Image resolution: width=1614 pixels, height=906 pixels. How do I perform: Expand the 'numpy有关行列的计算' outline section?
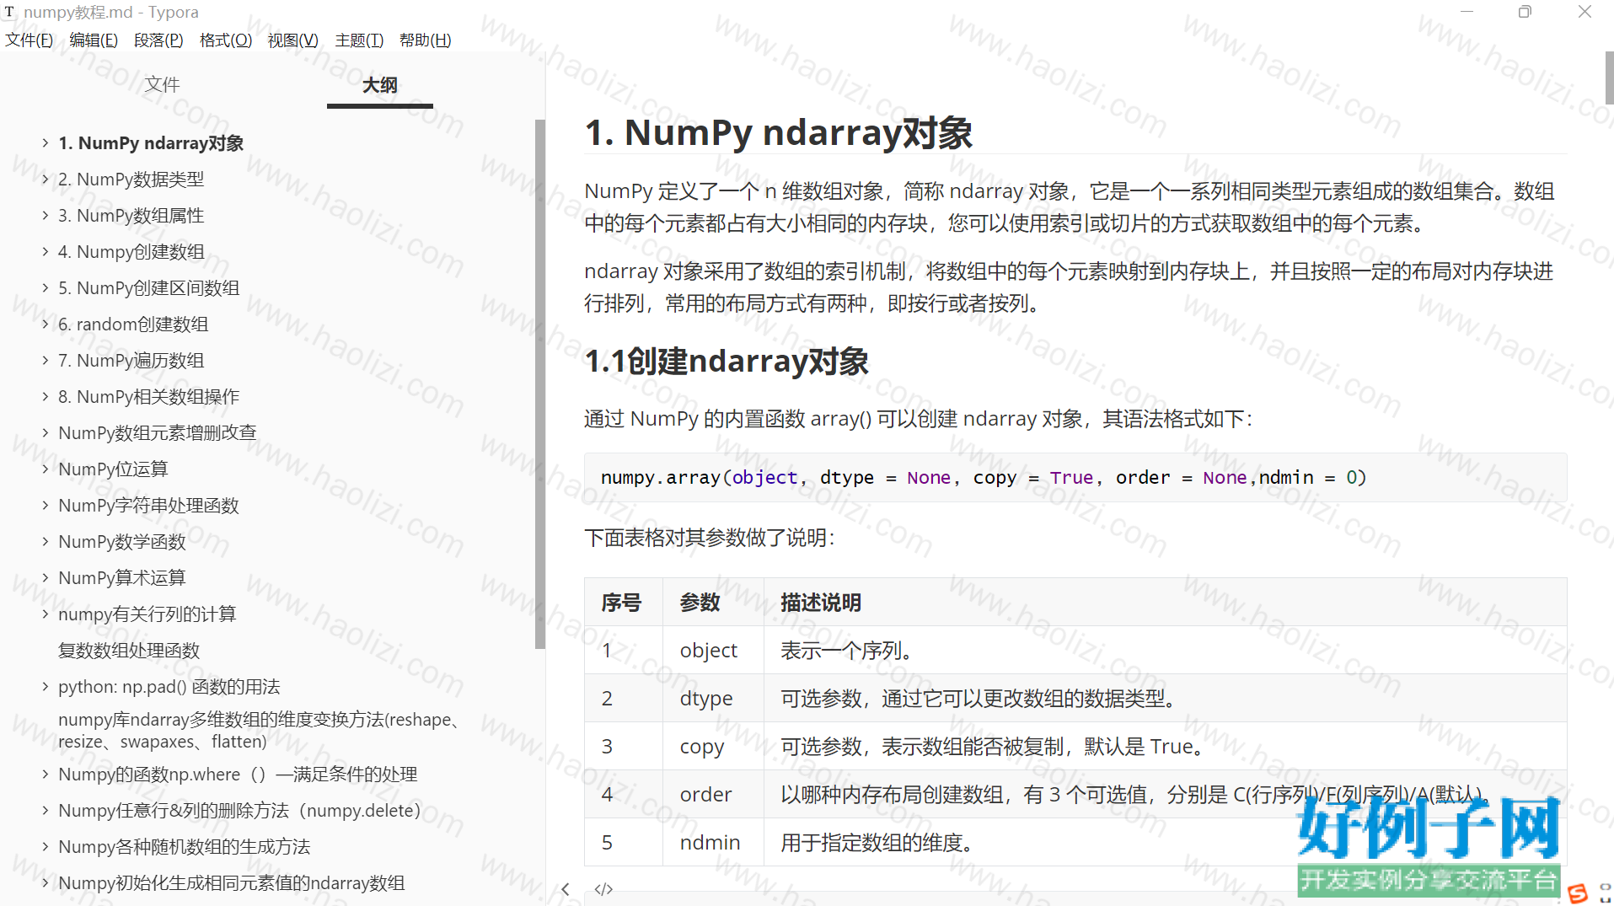[x=46, y=614]
